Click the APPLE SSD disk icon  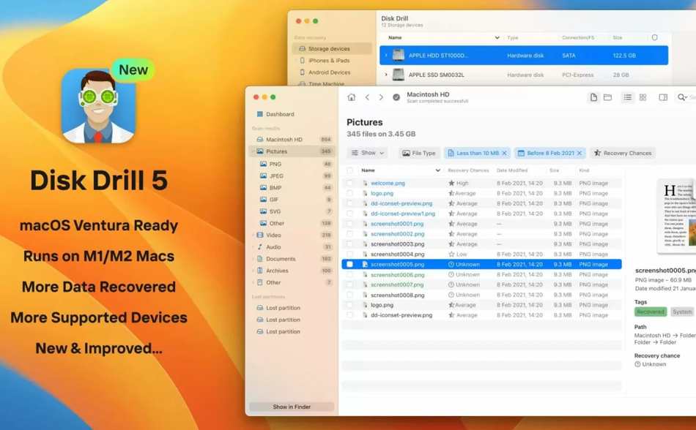pos(398,75)
